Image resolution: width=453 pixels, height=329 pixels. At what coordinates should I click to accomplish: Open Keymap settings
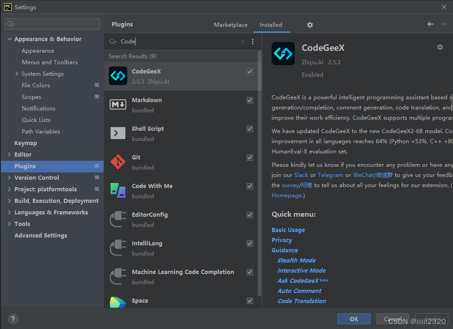tap(26, 143)
